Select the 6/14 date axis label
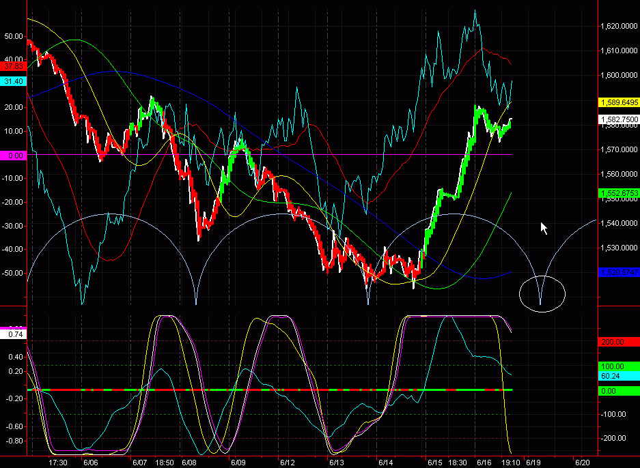This screenshot has width=640, height=468. (x=386, y=463)
